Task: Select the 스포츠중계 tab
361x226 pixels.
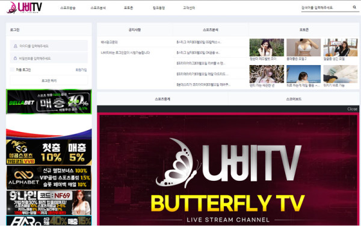Action: click(162, 99)
